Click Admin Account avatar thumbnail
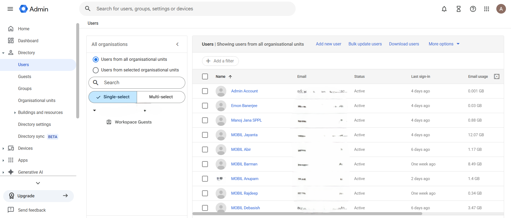511x218 pixels. [x=221, y=91]
